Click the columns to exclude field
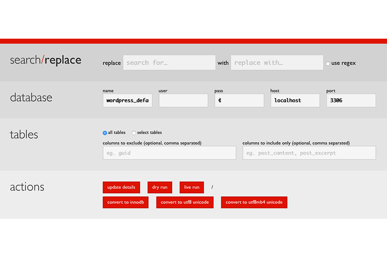This screenshot has width=387, height=258. click(169, 153)
